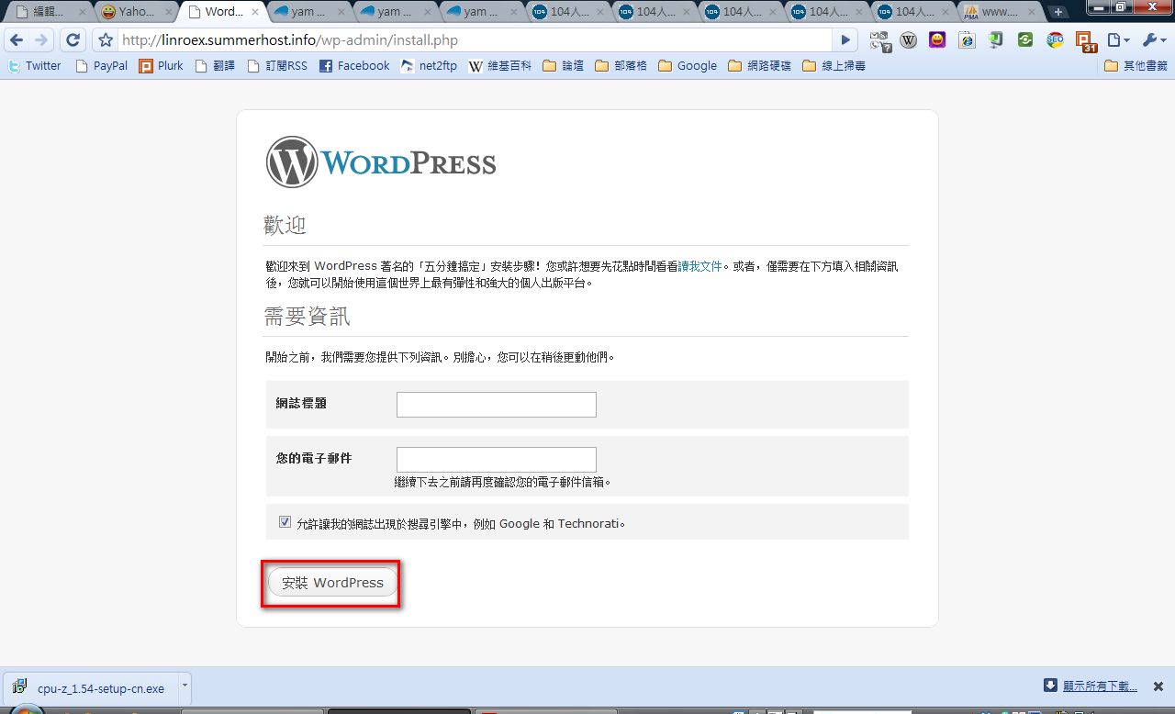
Task: Open the Plurk bookmark
Action: (x=161, y=66)
